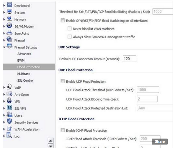Open the Security Services shield icon
Viewport: 185px width, 151px height.
click(x=9, y=121)
